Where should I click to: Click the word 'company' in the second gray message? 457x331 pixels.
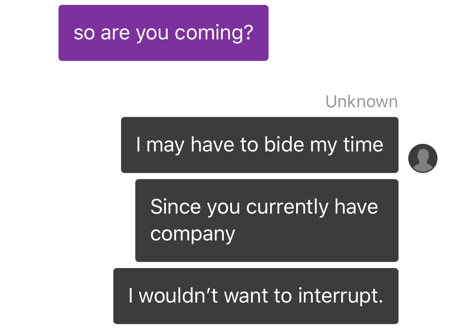(x=193, y=234)
